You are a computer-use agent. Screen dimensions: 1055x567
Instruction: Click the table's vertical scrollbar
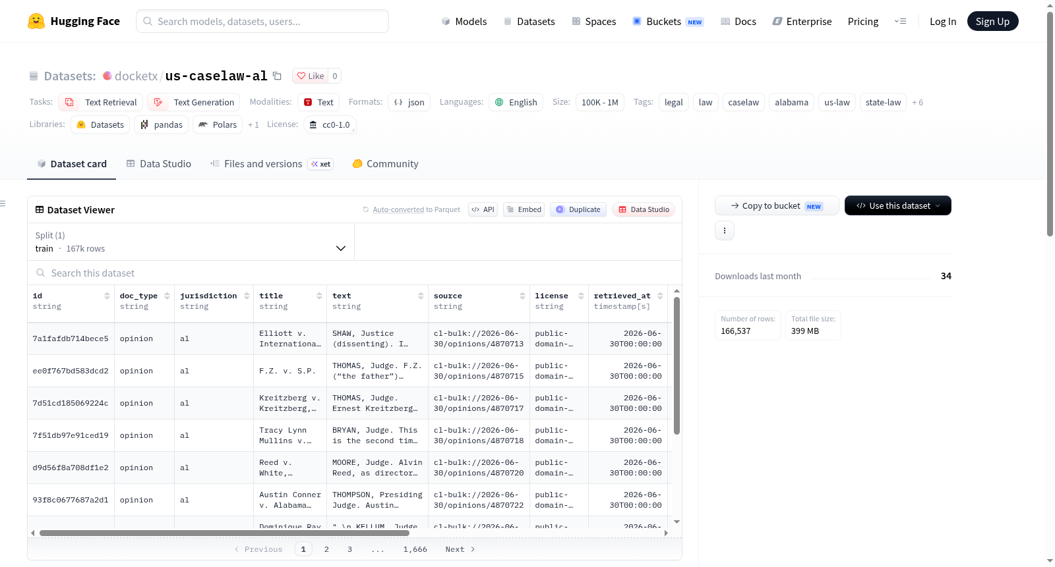coord(677,365)
